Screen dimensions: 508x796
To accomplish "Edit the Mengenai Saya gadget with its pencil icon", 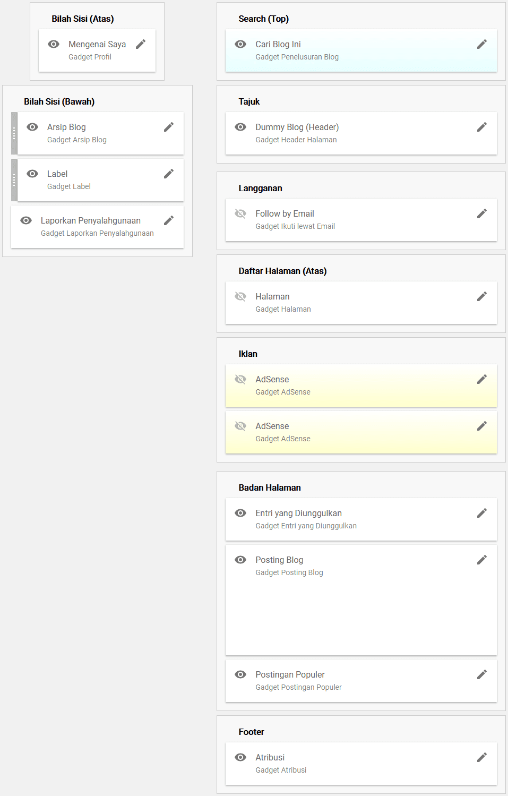I will (141, 44).
